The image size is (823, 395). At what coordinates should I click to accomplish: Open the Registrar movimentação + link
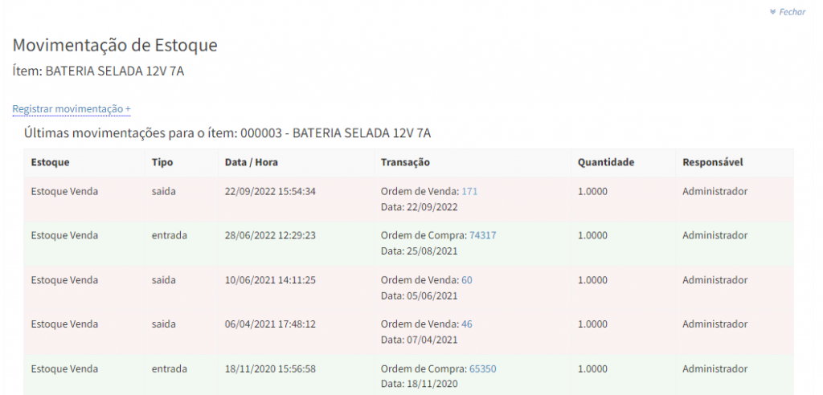pos(72,108)
